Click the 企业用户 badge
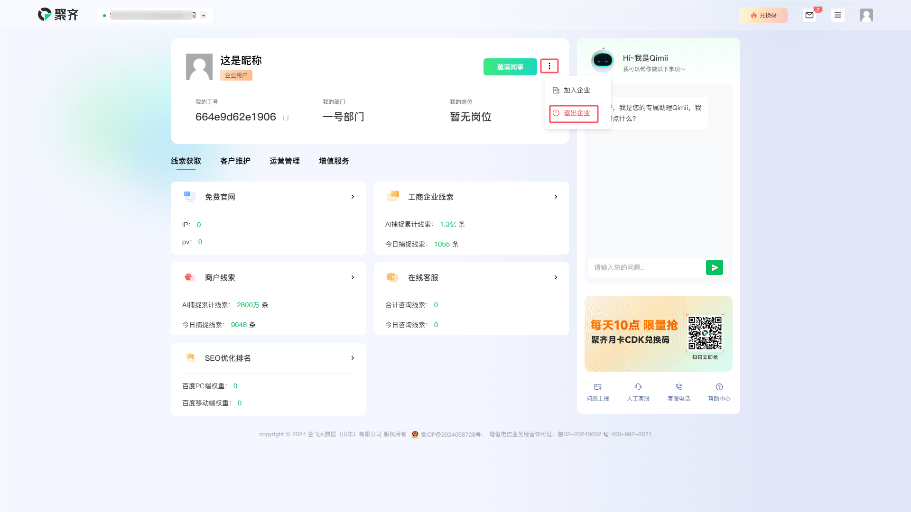 pos(236,75)
